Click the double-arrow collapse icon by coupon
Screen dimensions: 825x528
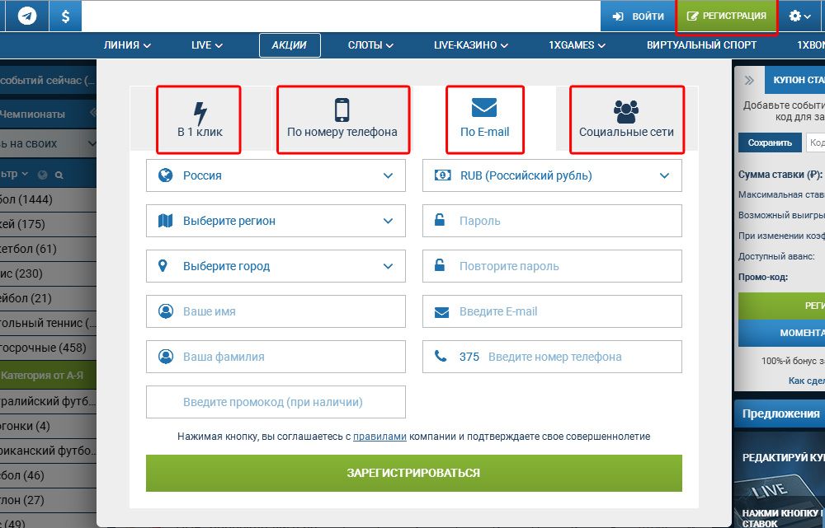click(x=749, y=81)
